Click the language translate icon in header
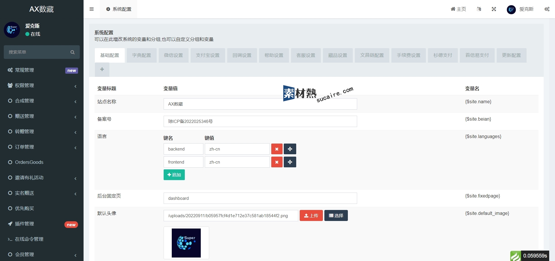The image size is (555, 261). (x=479, y=9)
